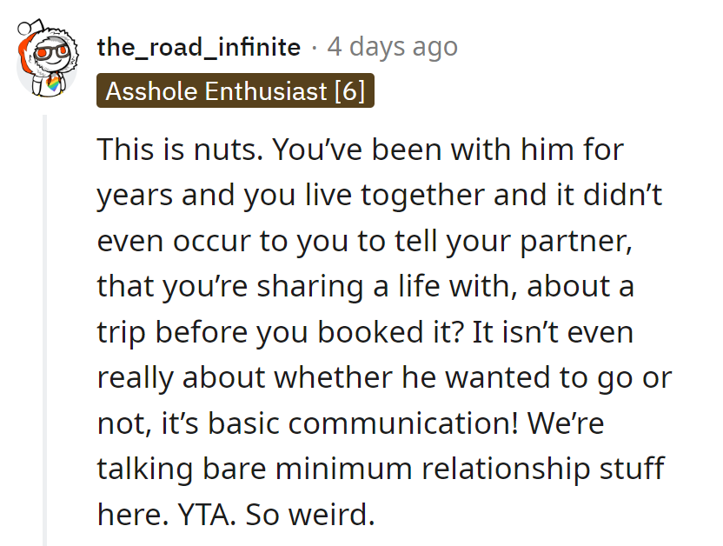Click the "[6]" number in the flair
Viewport: 723px width, 546px height.
click(x=349, y=91)
